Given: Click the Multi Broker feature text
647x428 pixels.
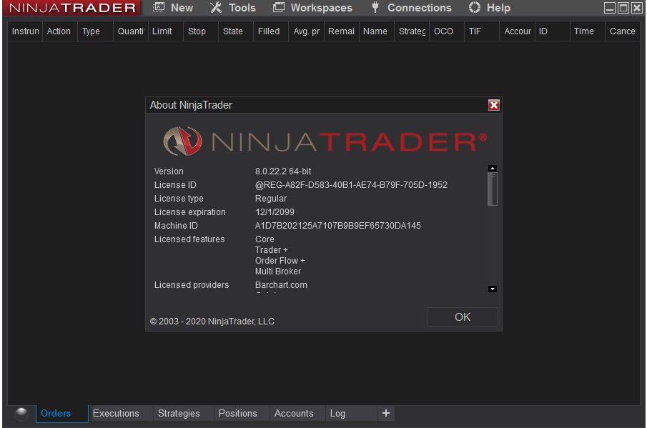Looking at the screenshot, I should (278, 272).
